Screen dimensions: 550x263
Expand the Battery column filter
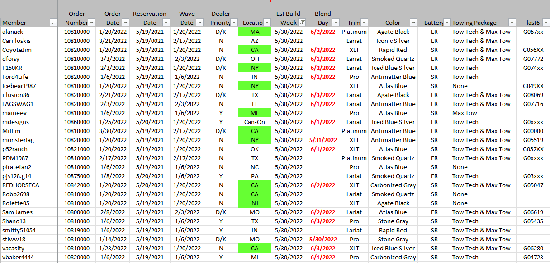pyautogui.click(x=447, y=23)
